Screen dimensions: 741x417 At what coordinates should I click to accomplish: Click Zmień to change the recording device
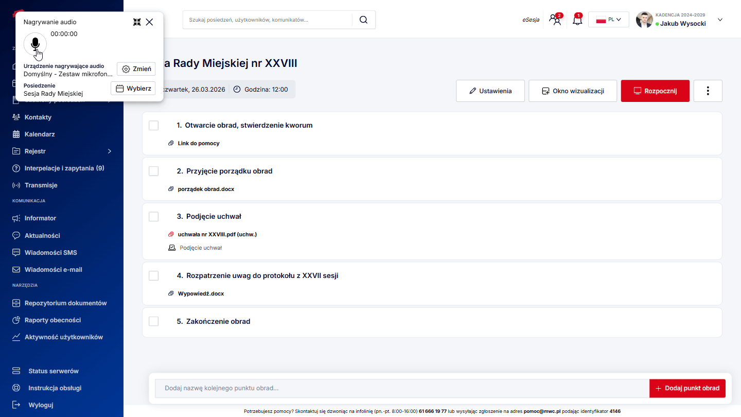coord(136,69)
